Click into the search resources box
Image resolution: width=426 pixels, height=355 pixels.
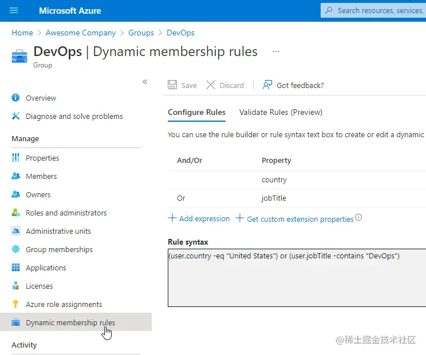373,10
